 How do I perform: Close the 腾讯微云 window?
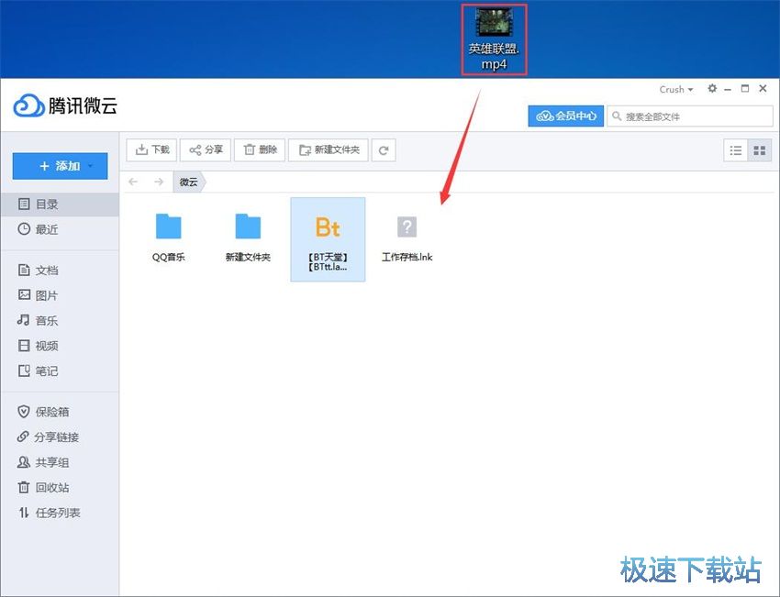[x=763, y=88]
